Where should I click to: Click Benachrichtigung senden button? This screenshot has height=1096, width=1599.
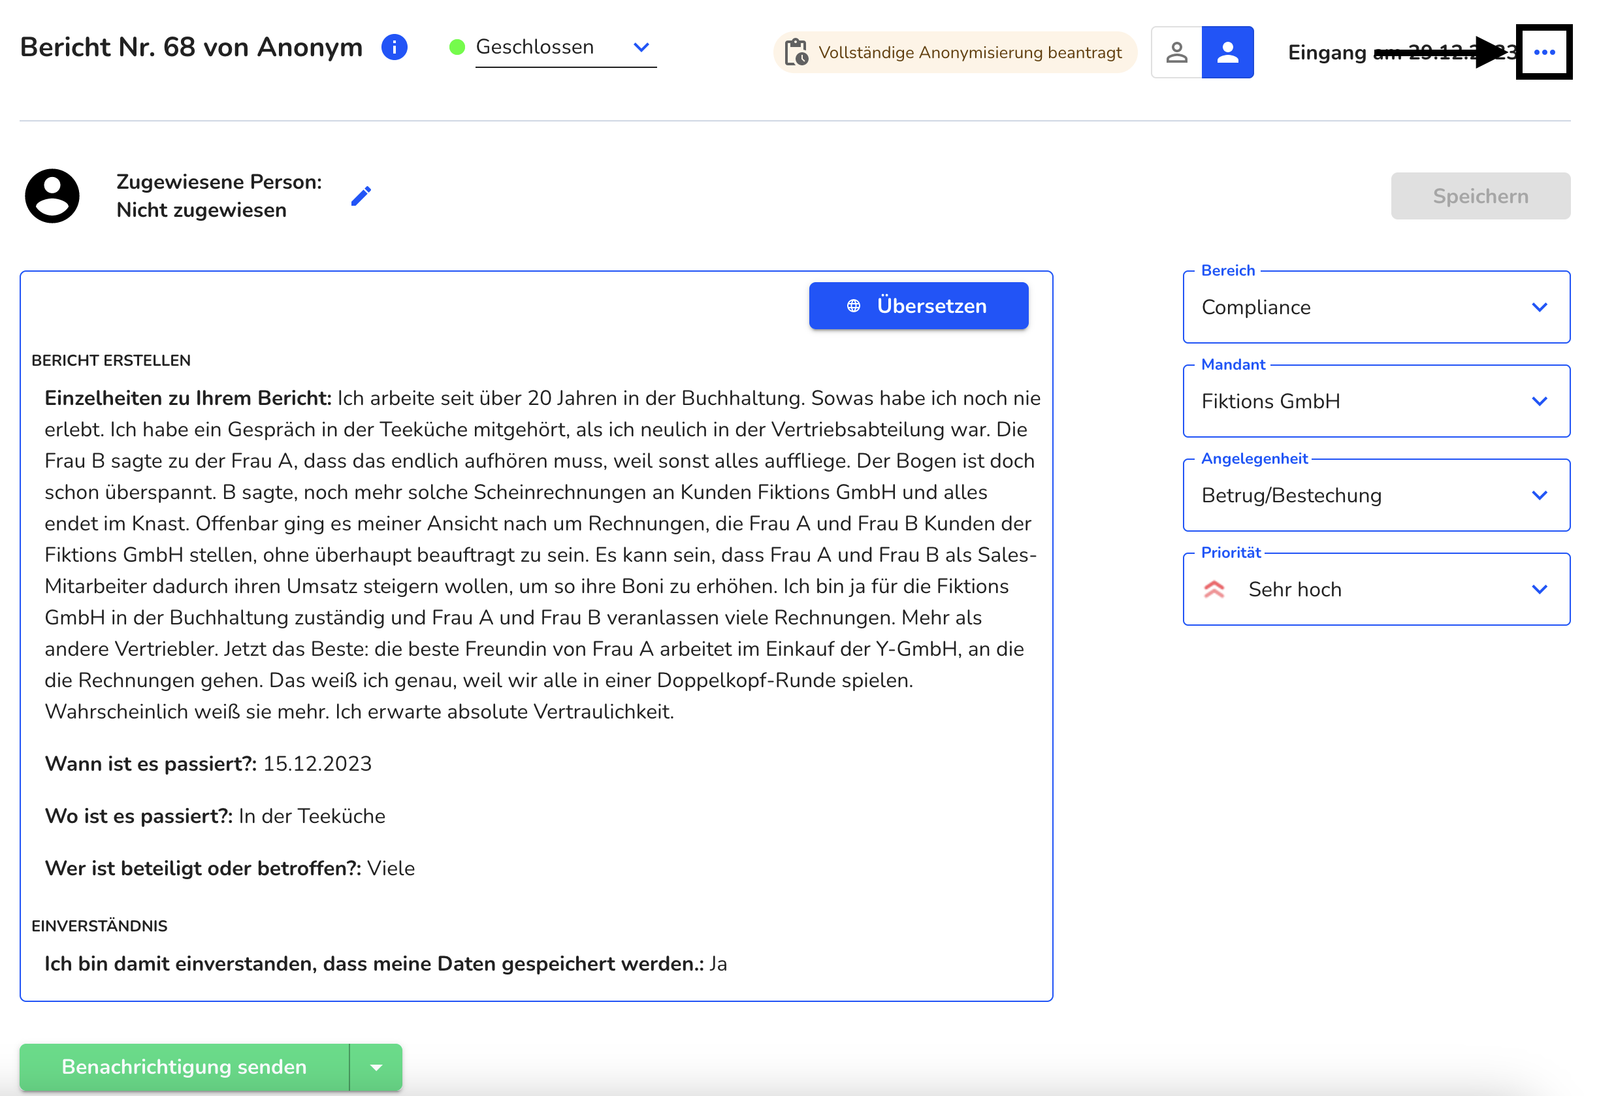click(x=184, y=1067)
